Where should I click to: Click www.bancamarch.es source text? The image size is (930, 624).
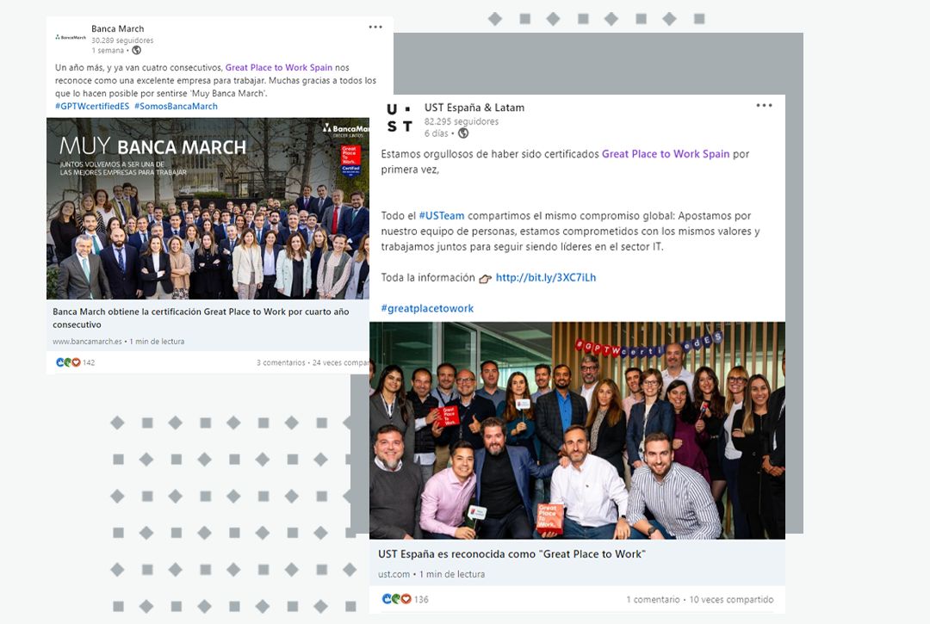tap(87, 342)
